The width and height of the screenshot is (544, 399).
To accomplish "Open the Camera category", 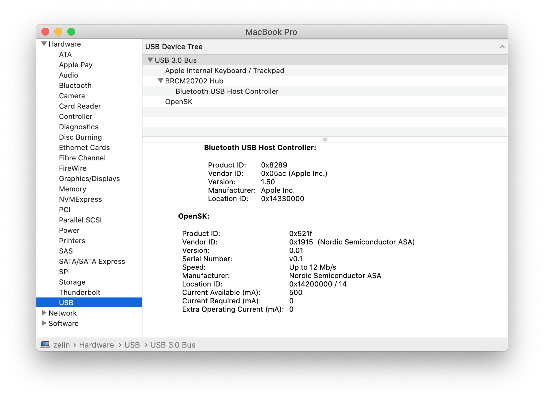I will tap(72, 96).
